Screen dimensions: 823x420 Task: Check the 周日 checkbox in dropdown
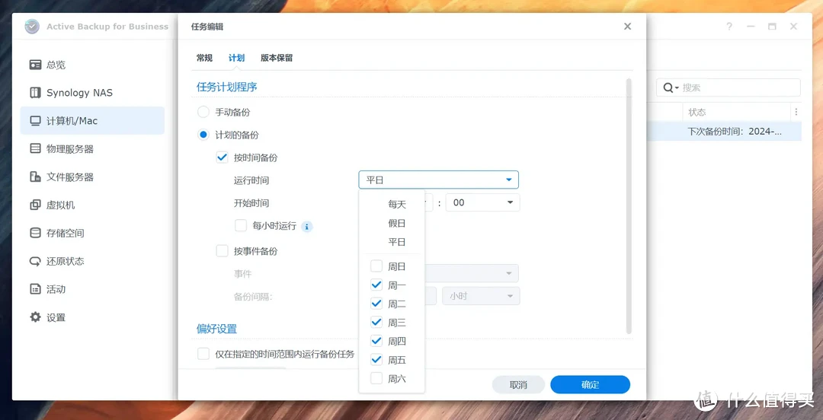376,266
